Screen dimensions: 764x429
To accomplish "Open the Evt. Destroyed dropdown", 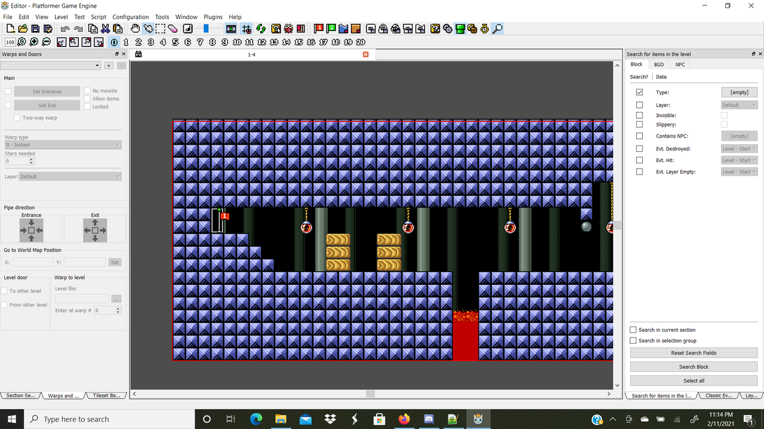I will coord(740,148).
